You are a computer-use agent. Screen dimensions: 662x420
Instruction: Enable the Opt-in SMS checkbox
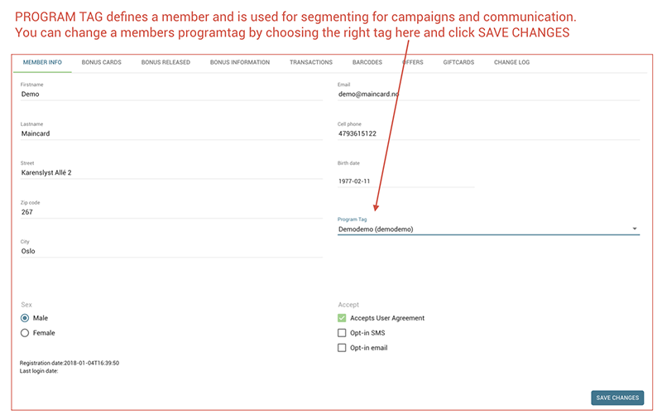[x=342, y=333]
